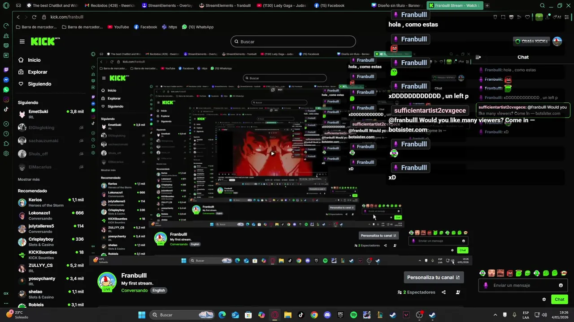Open Crisplayboy recommended channel
This screenshot has height=322, width=574.
(x=51, y=242)
